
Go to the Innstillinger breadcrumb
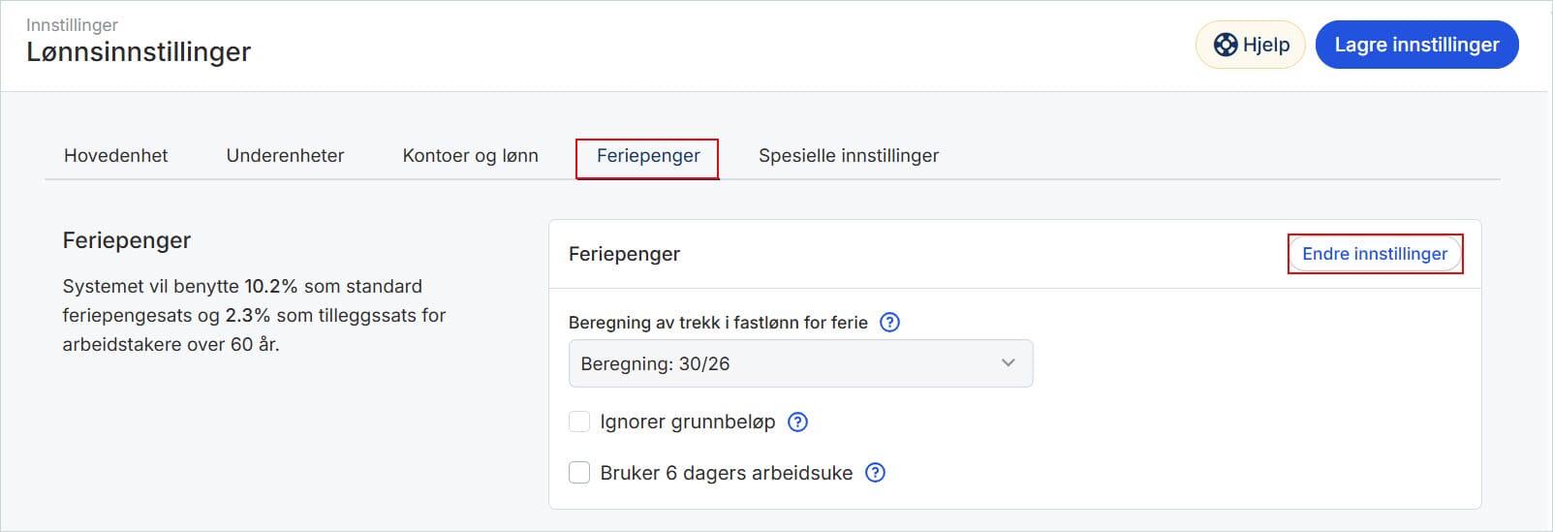pos(72,24)
